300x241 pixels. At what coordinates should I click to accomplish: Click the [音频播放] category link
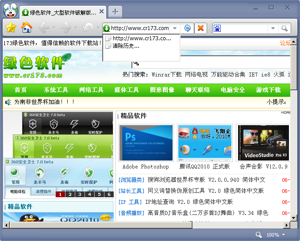point(131,213)
